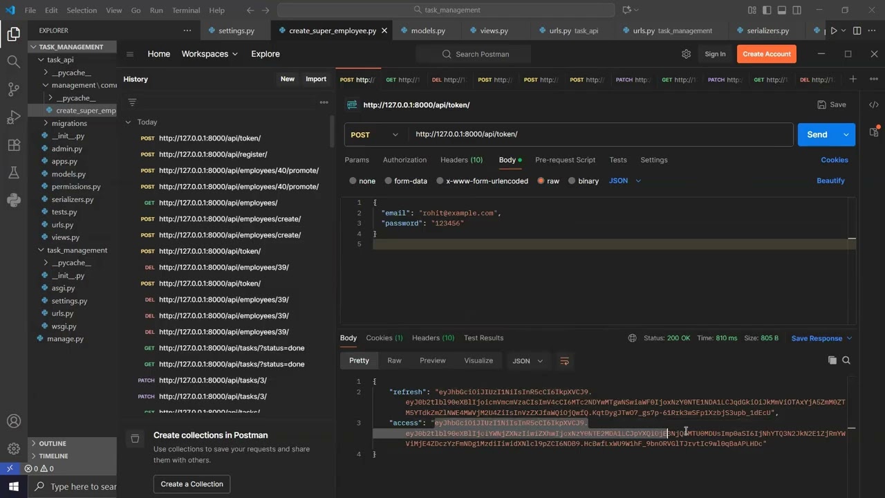This screenshot has height=498, width=885.
Task: Open manage.py in the explorer
Action: click(x=65, y=339)
